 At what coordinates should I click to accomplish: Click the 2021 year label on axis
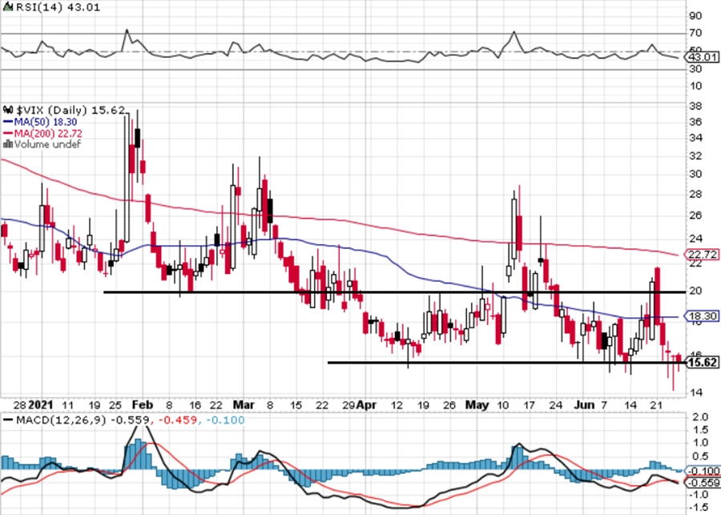41,405
